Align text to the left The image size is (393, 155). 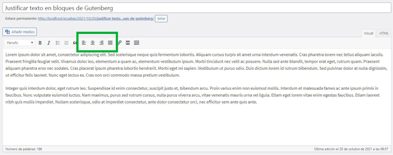(84, 43)
